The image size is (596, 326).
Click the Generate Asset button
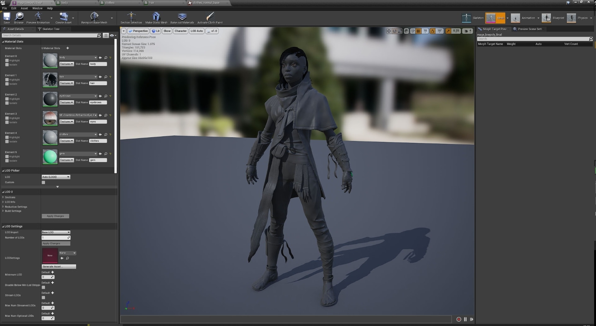point(59,267)
